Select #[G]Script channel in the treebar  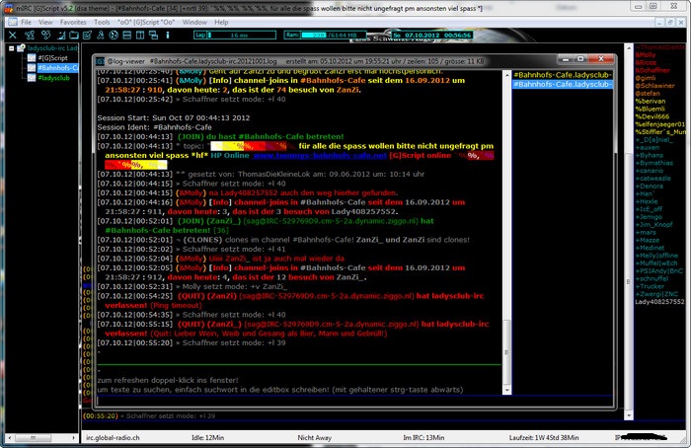coord(52,57)
